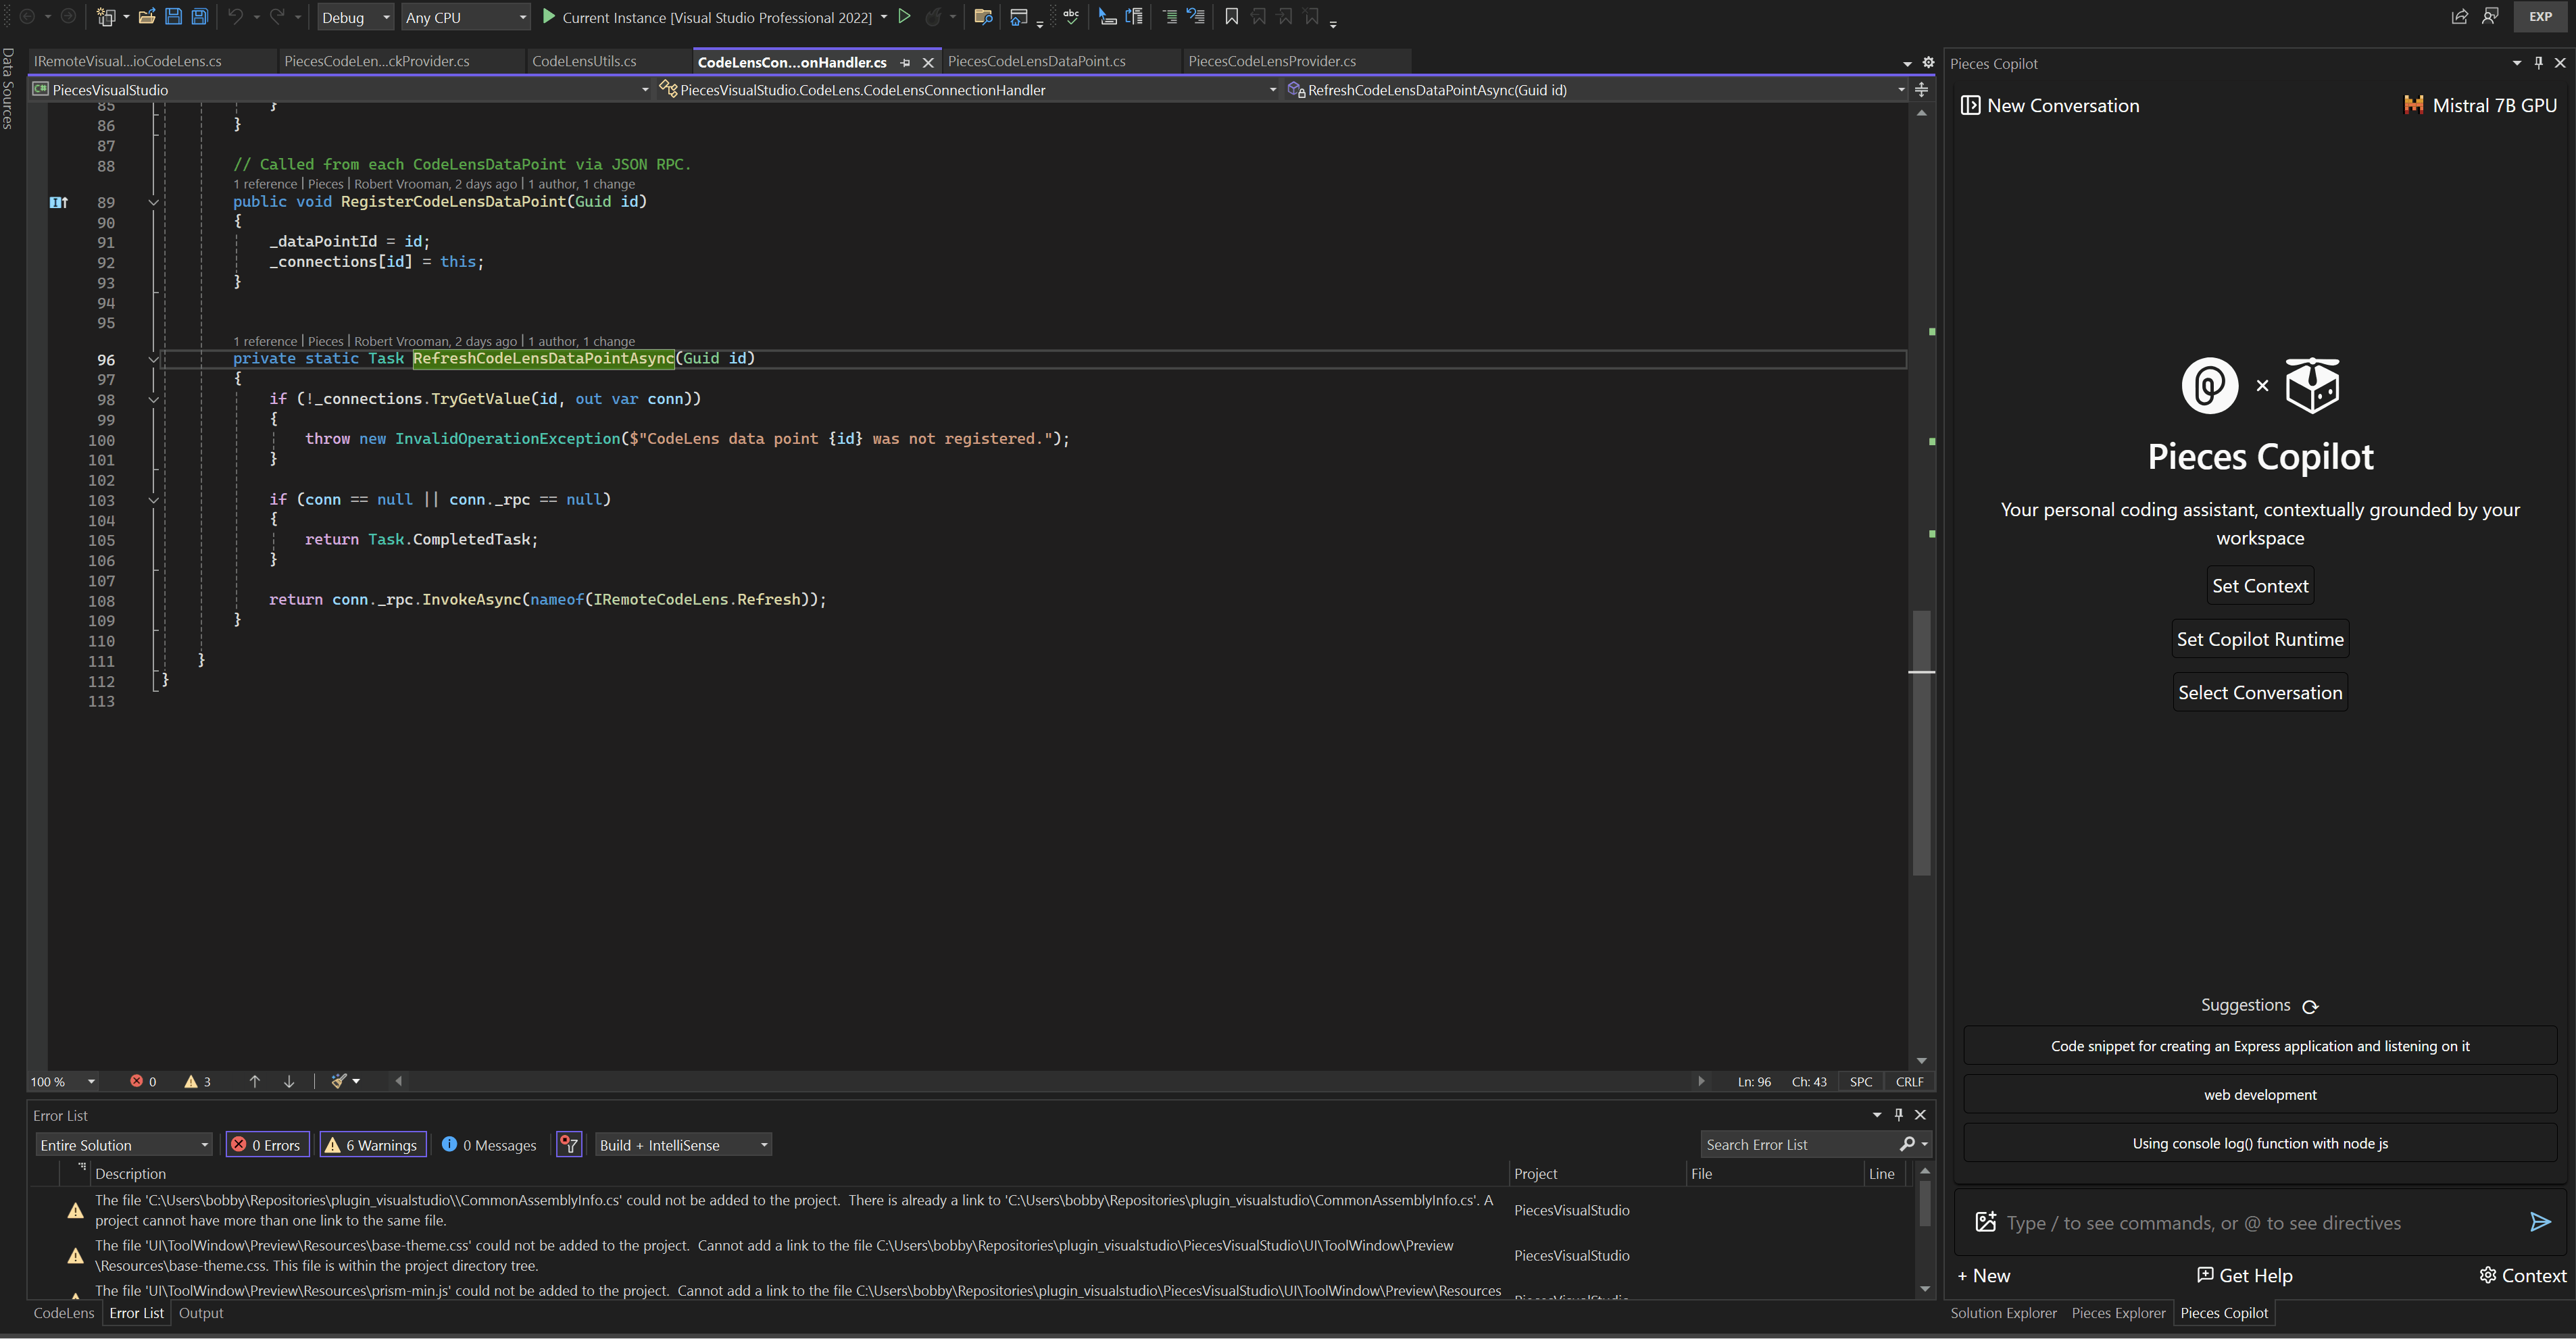Switch to PiecesCodeLensProvider.cs tab
Screen dimensions: 2576x1339
1271,61
